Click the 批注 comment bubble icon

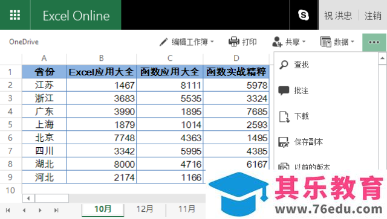[x=284, y=90]
